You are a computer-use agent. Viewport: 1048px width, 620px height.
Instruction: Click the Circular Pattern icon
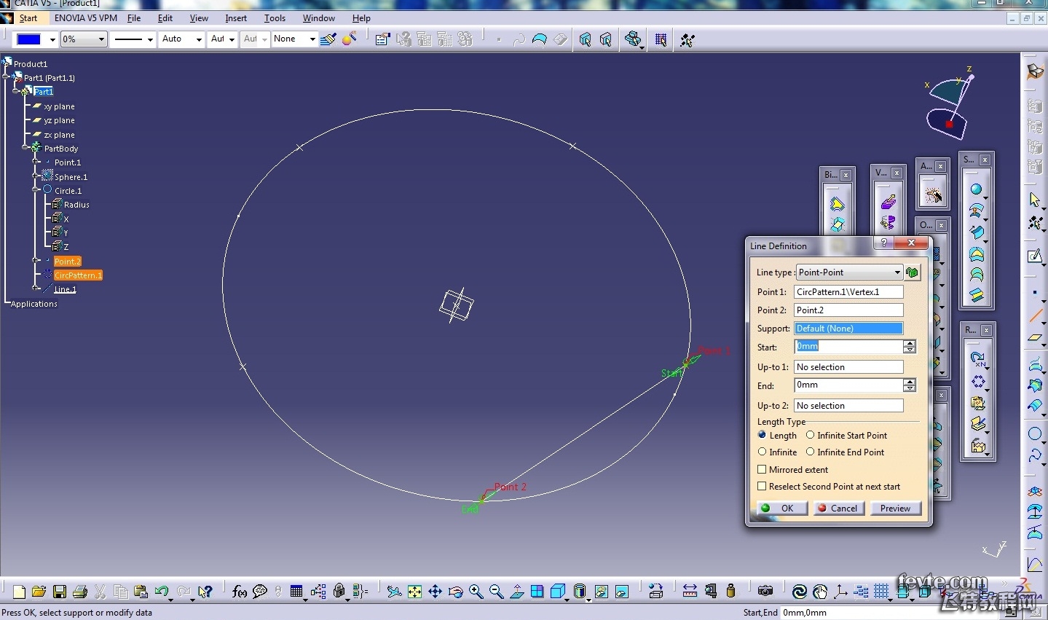977,381
